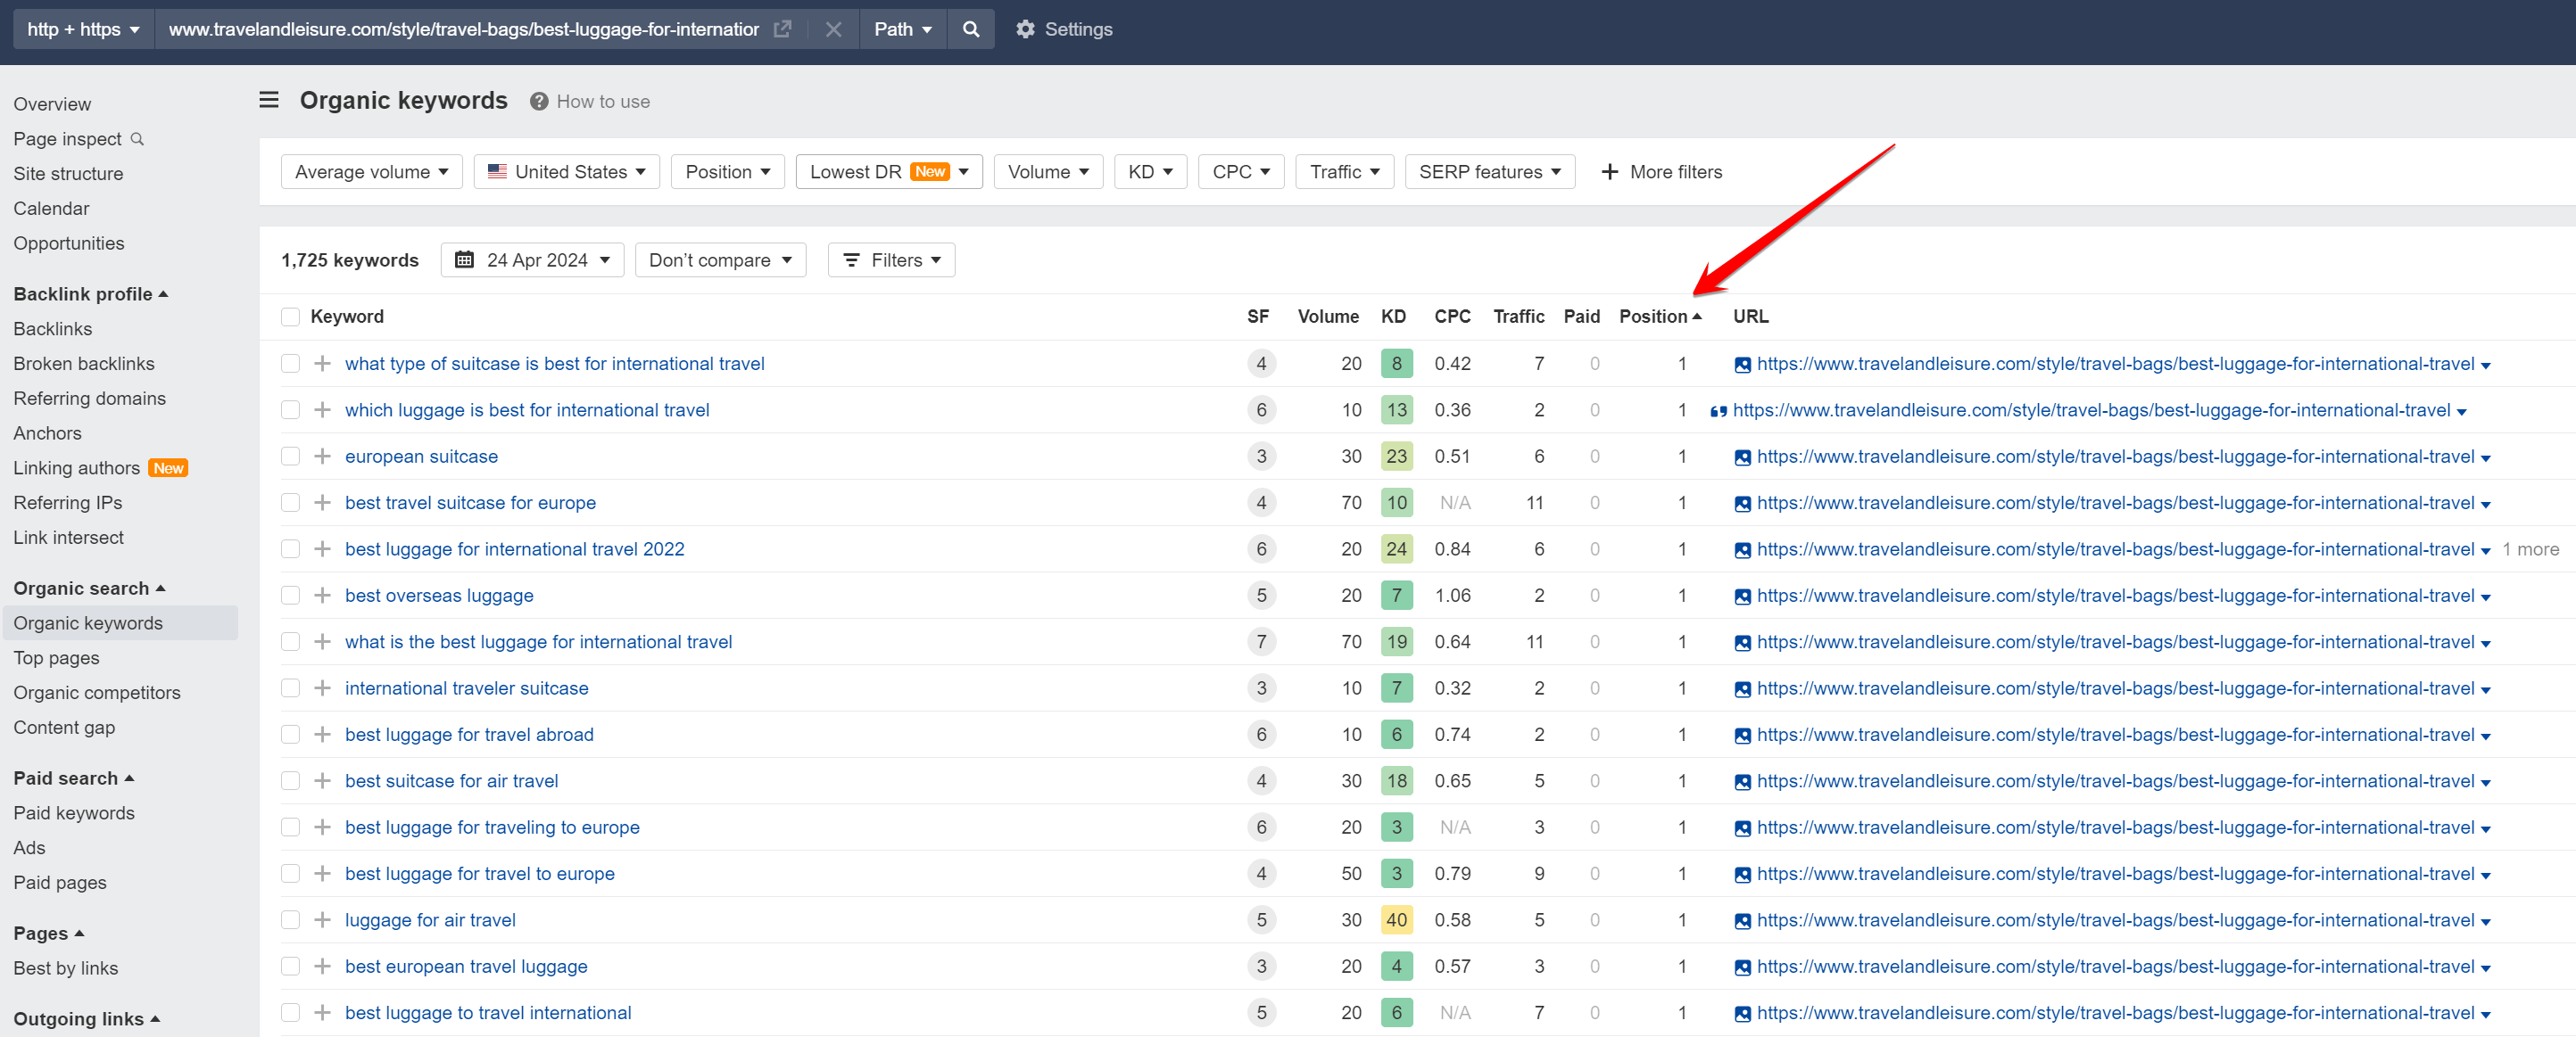Viewport: 2576px width, 1037px height.
Task: Click plus icon beside 'european suitcase'
Action: (x=322, y=457)
